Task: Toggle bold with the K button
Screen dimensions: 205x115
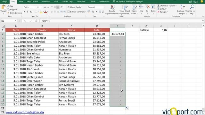Action: tap(25, 12)
